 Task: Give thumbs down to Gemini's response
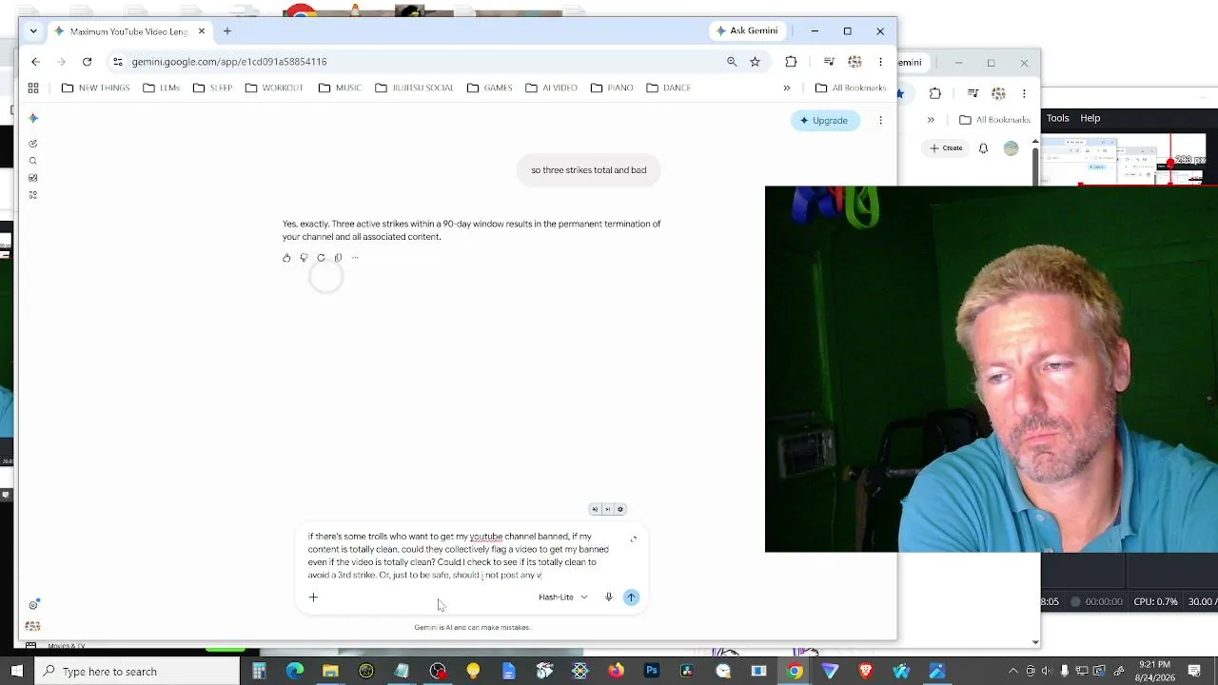tap(304, 258)
